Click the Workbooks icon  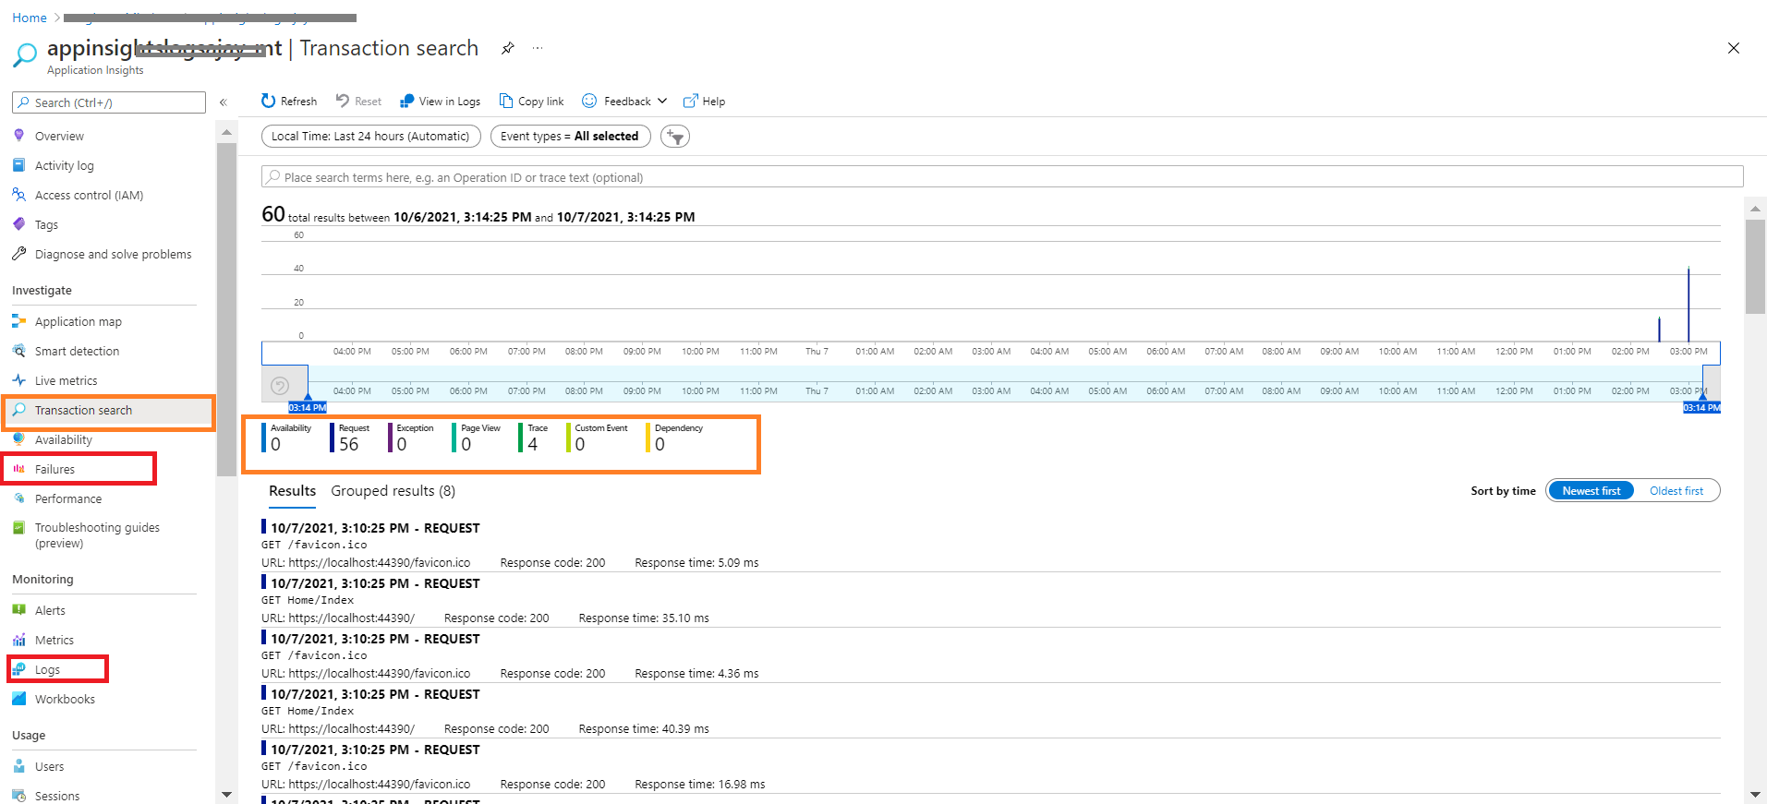(x=19, y=699)
